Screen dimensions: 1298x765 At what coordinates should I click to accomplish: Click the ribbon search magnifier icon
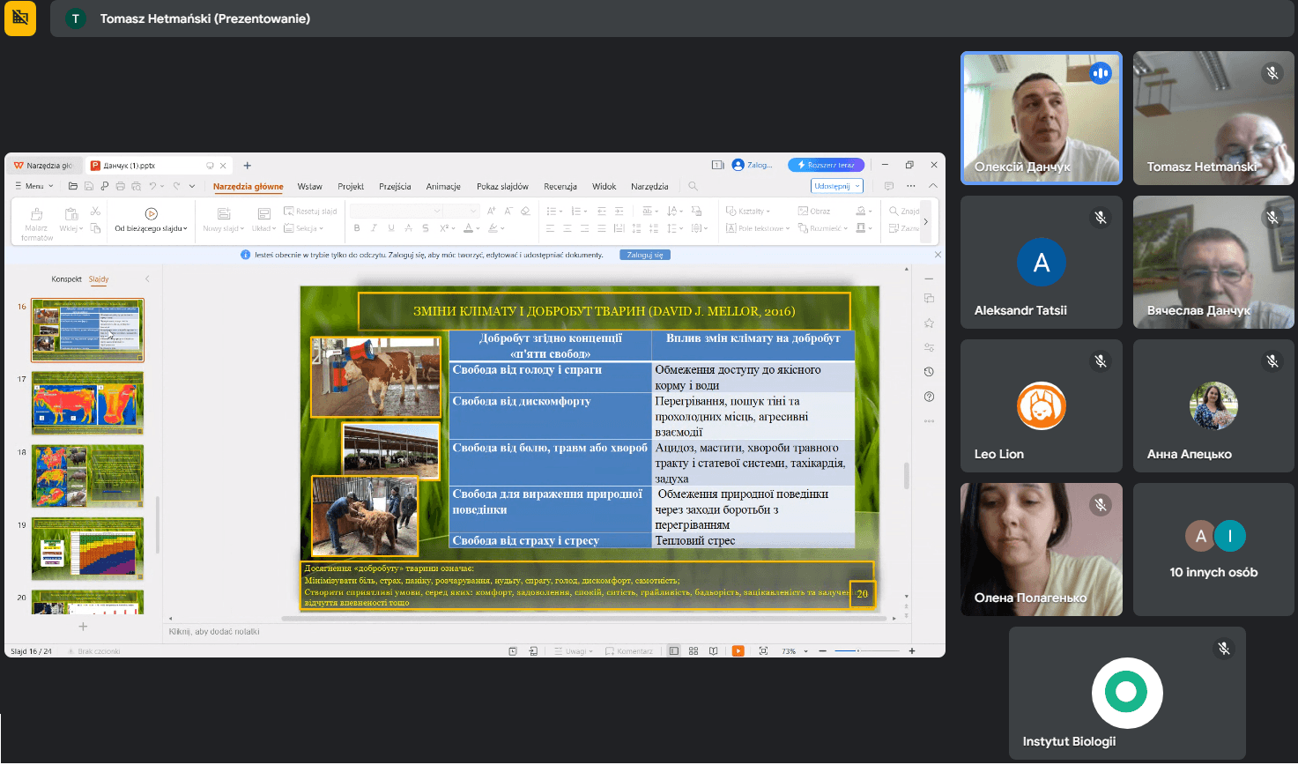tap(694, 186)
